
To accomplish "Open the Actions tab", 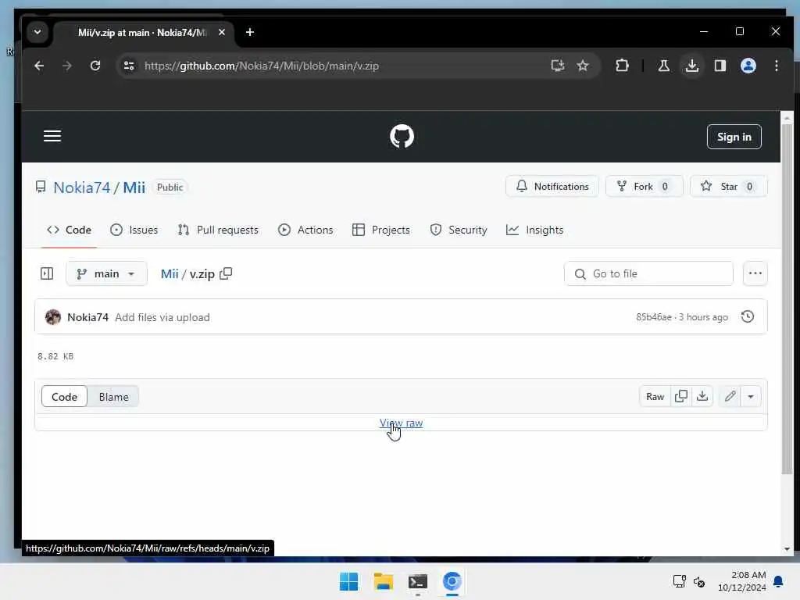I will click(305, 230).
